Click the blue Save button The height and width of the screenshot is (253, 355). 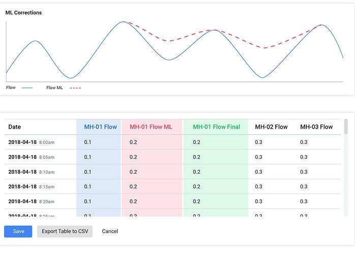click(x=18, y=232)
